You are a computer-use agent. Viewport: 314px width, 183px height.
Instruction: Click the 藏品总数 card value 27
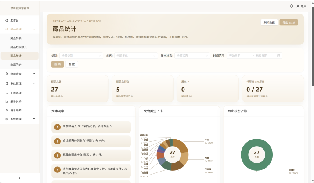(54, 90)
